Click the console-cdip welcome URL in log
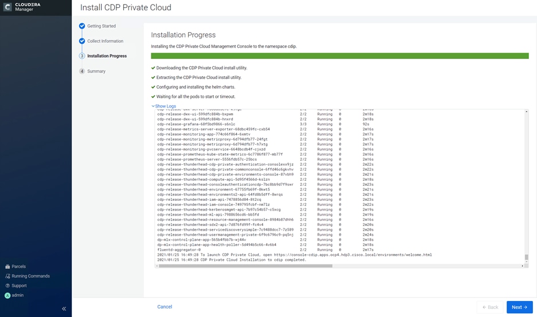 point(353,255)
